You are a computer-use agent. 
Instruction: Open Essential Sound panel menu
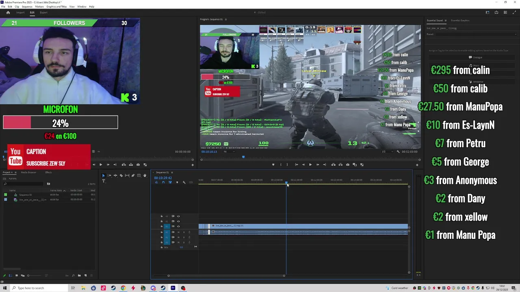[x=445, y=20]
